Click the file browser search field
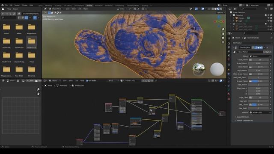This screenshot has width=274, height=154. click(x=9, y=18)
